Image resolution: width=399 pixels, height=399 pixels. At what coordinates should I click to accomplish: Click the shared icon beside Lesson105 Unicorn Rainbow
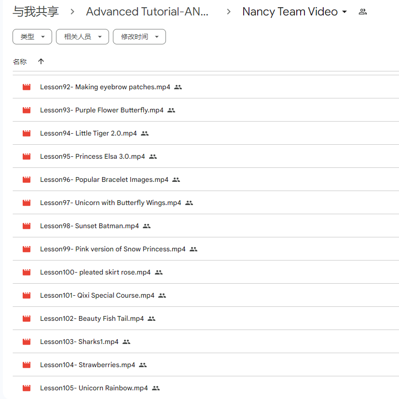156,388
